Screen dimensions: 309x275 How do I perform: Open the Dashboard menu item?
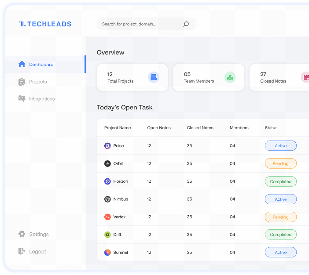(x=45, y=64)
